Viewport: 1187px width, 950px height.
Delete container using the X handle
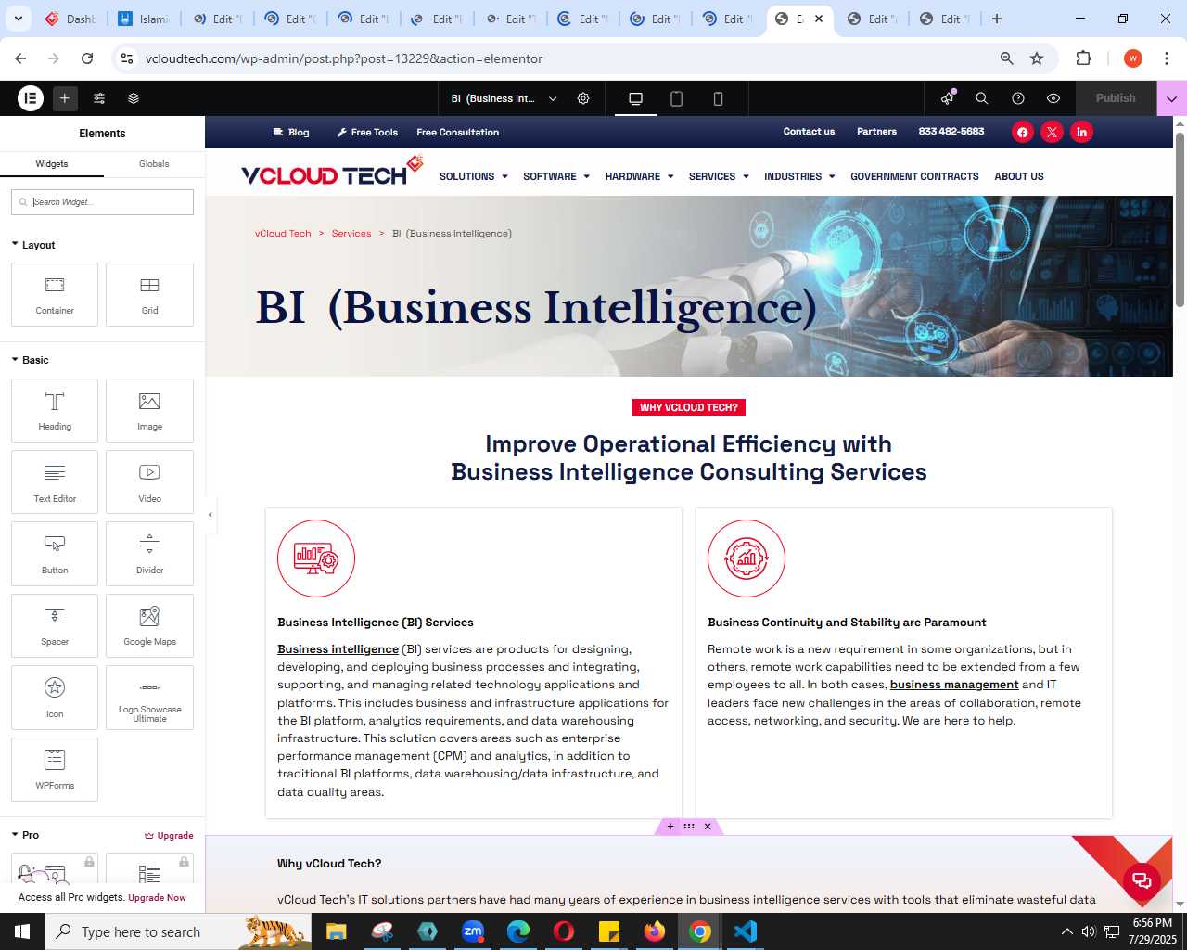pos(708,827)
